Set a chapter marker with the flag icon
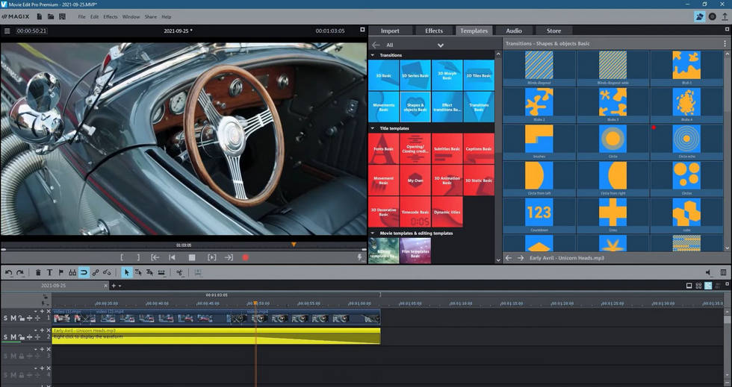 click(61, 273)
